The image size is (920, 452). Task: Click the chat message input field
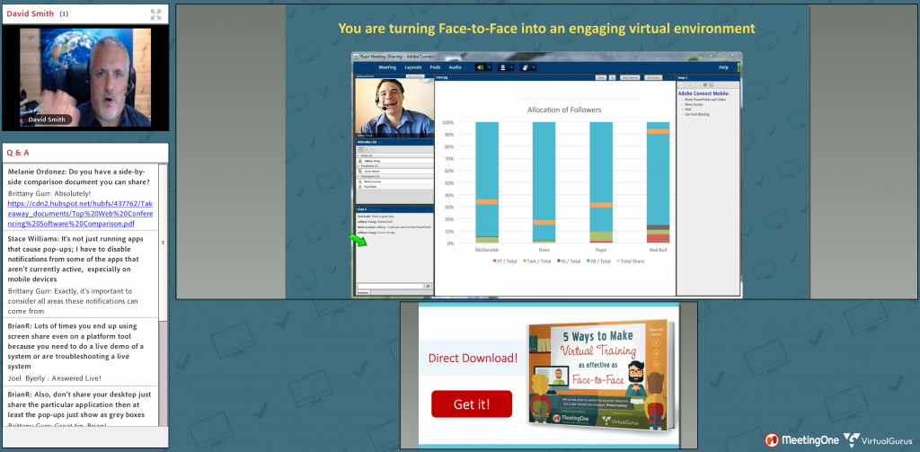coord(390,286)
